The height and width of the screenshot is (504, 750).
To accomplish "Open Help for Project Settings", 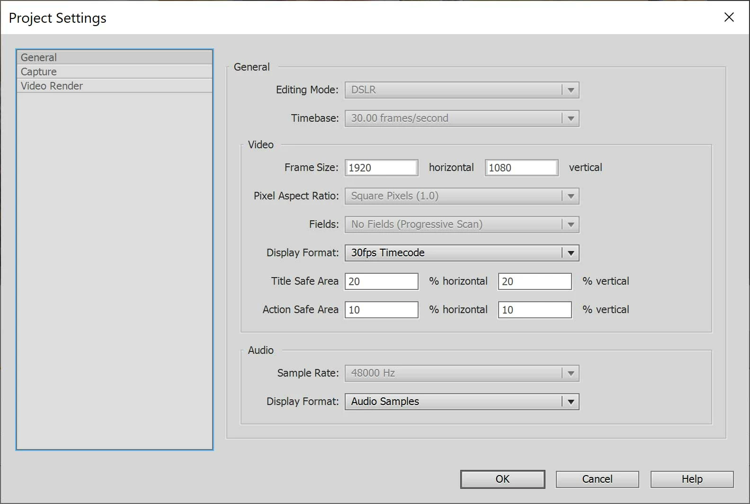I will (x=692, y=479).
